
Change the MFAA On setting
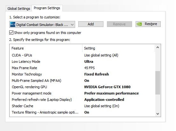click(x=87, y=81)
